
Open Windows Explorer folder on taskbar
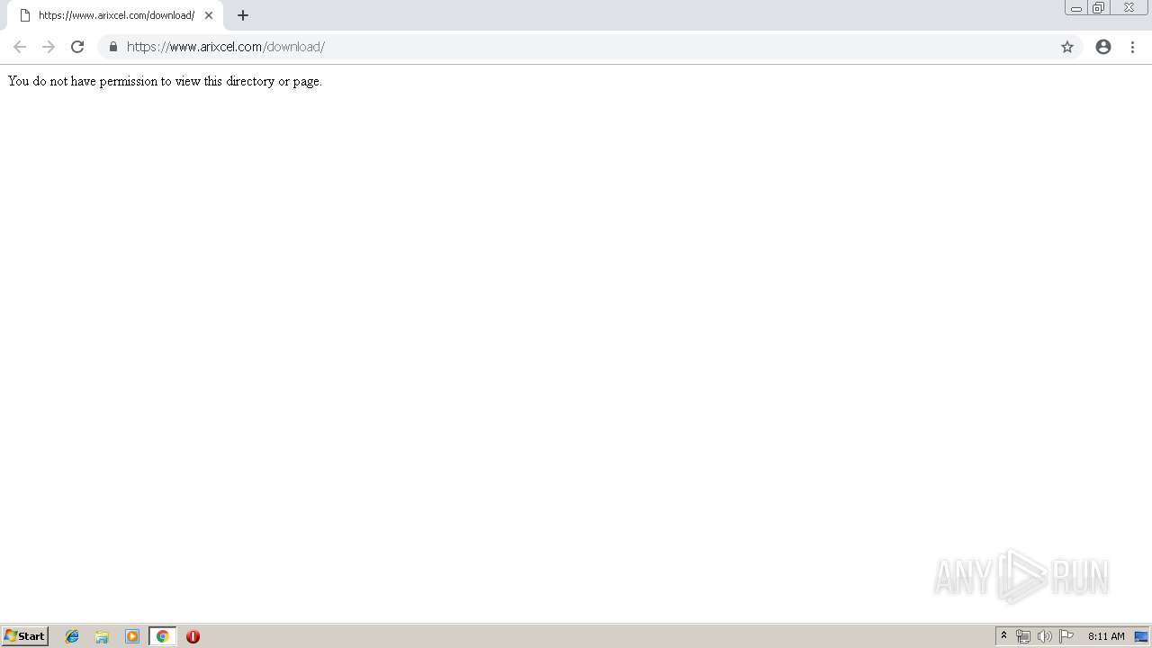[x=102, y=636]
